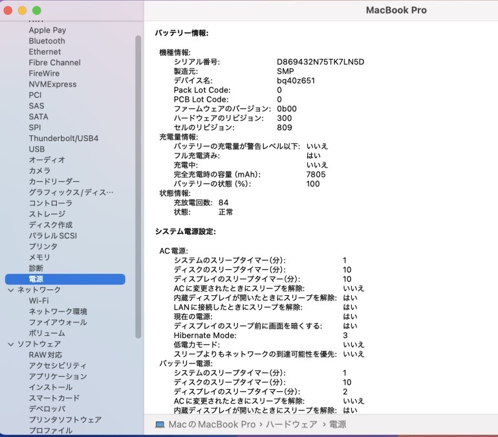Viewport: 498px width, 437px height.
Task: Click the バッテリー情報 heading
Action: pyautogui.click(x=182, y=33)
